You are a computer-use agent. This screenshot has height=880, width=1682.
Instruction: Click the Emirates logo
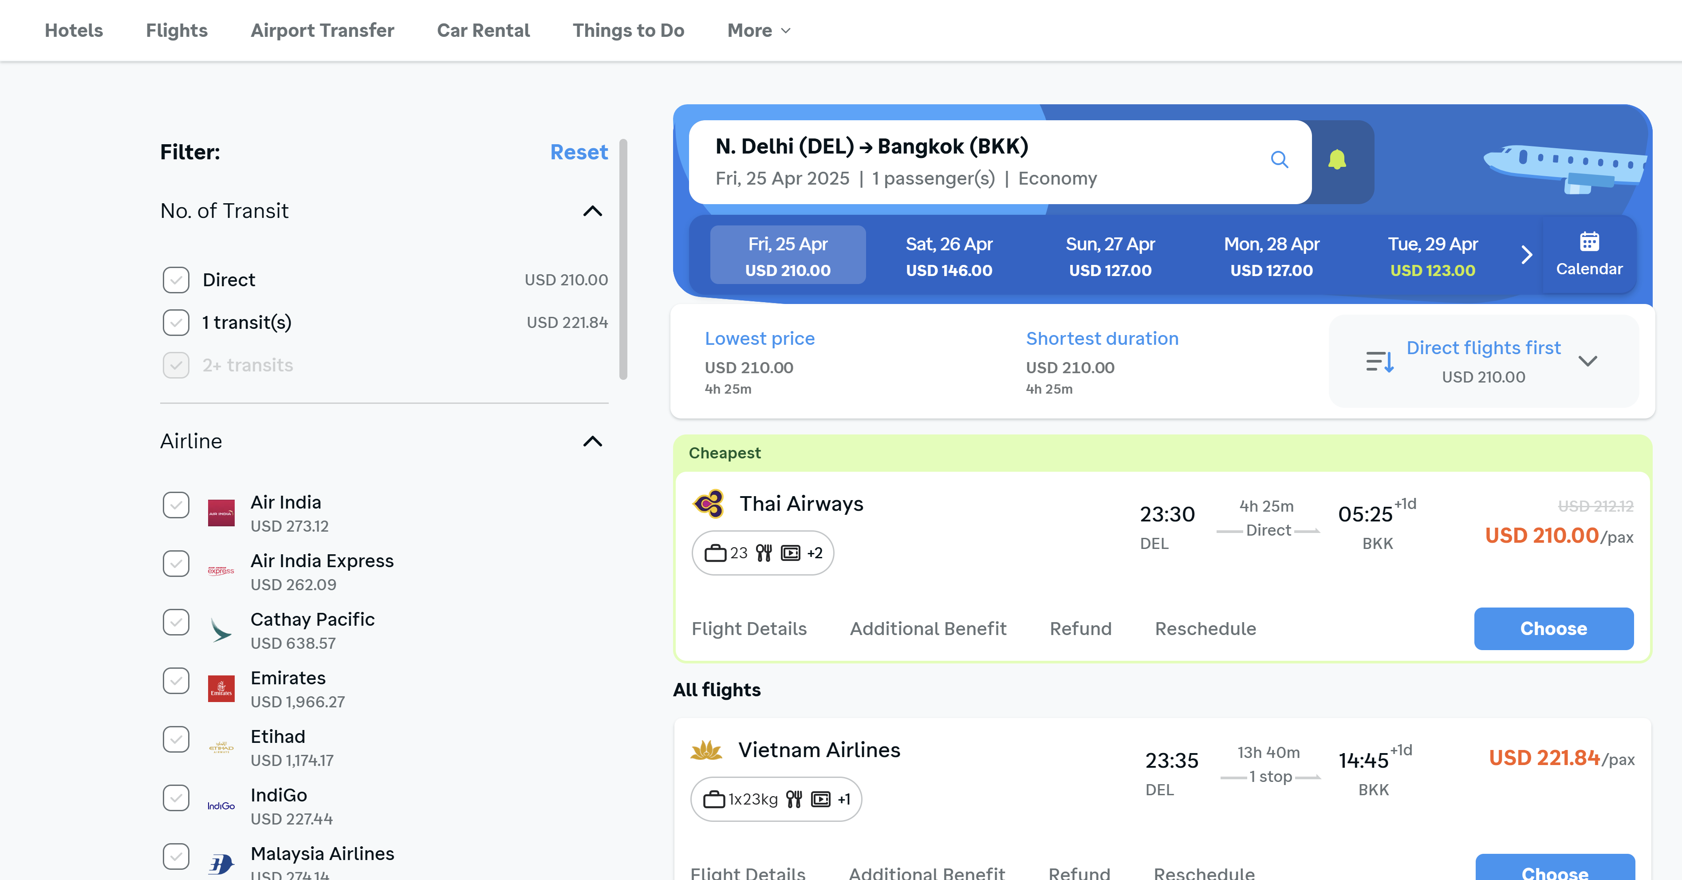pos(221,689)
